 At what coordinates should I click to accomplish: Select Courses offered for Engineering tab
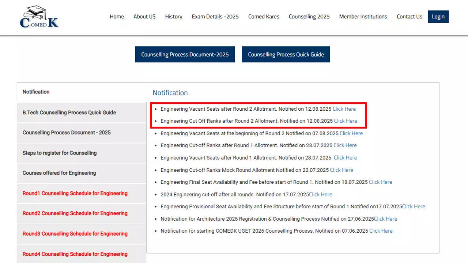click(x=82, y=173)
